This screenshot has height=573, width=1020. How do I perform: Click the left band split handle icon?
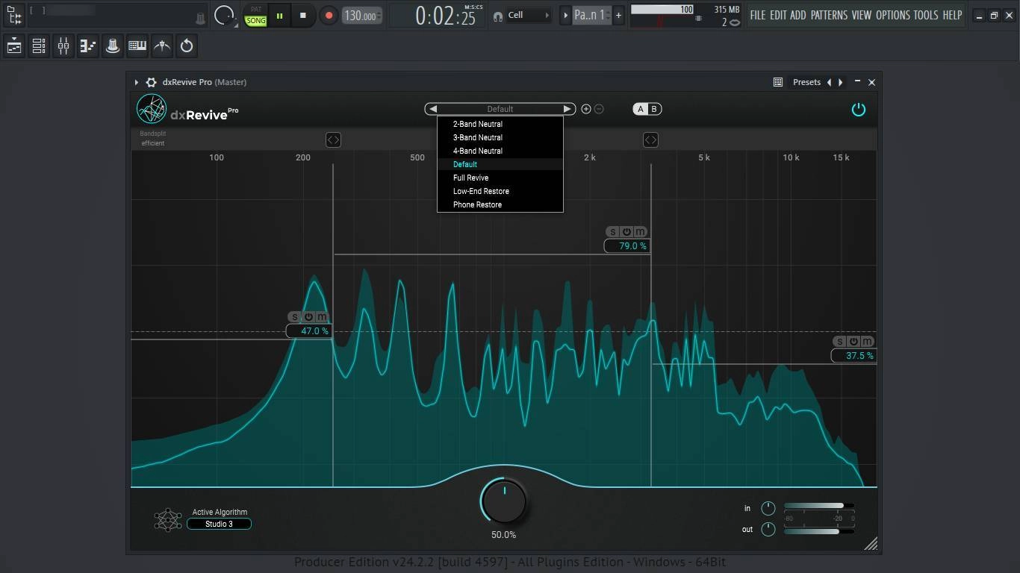pos(333,140)
